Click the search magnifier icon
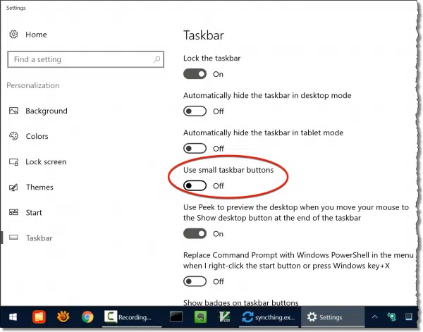 point(157,59)
